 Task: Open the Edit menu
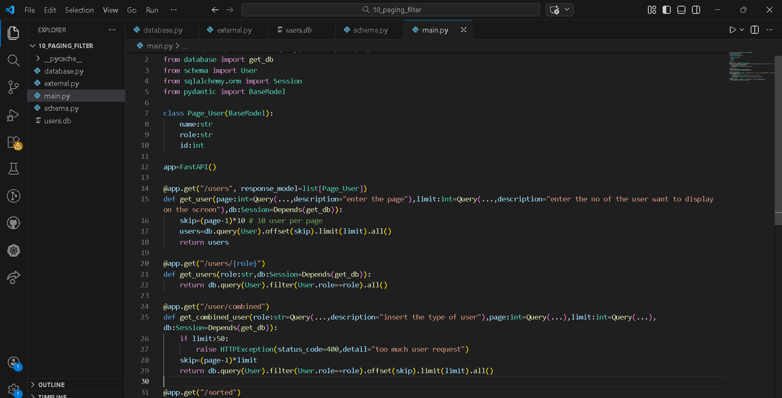tap(50, 10)
